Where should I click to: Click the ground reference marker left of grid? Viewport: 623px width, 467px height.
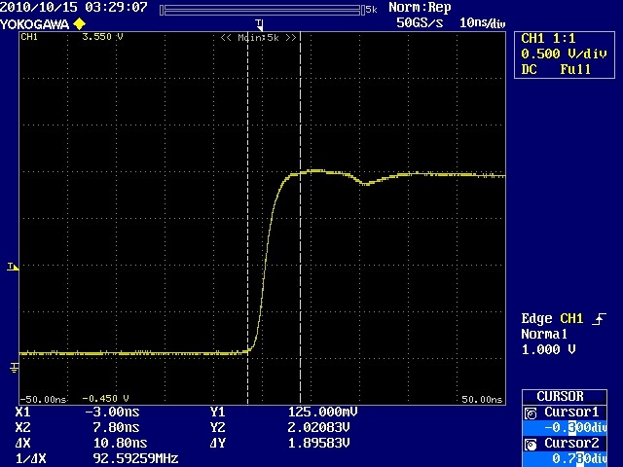(14, 367)
